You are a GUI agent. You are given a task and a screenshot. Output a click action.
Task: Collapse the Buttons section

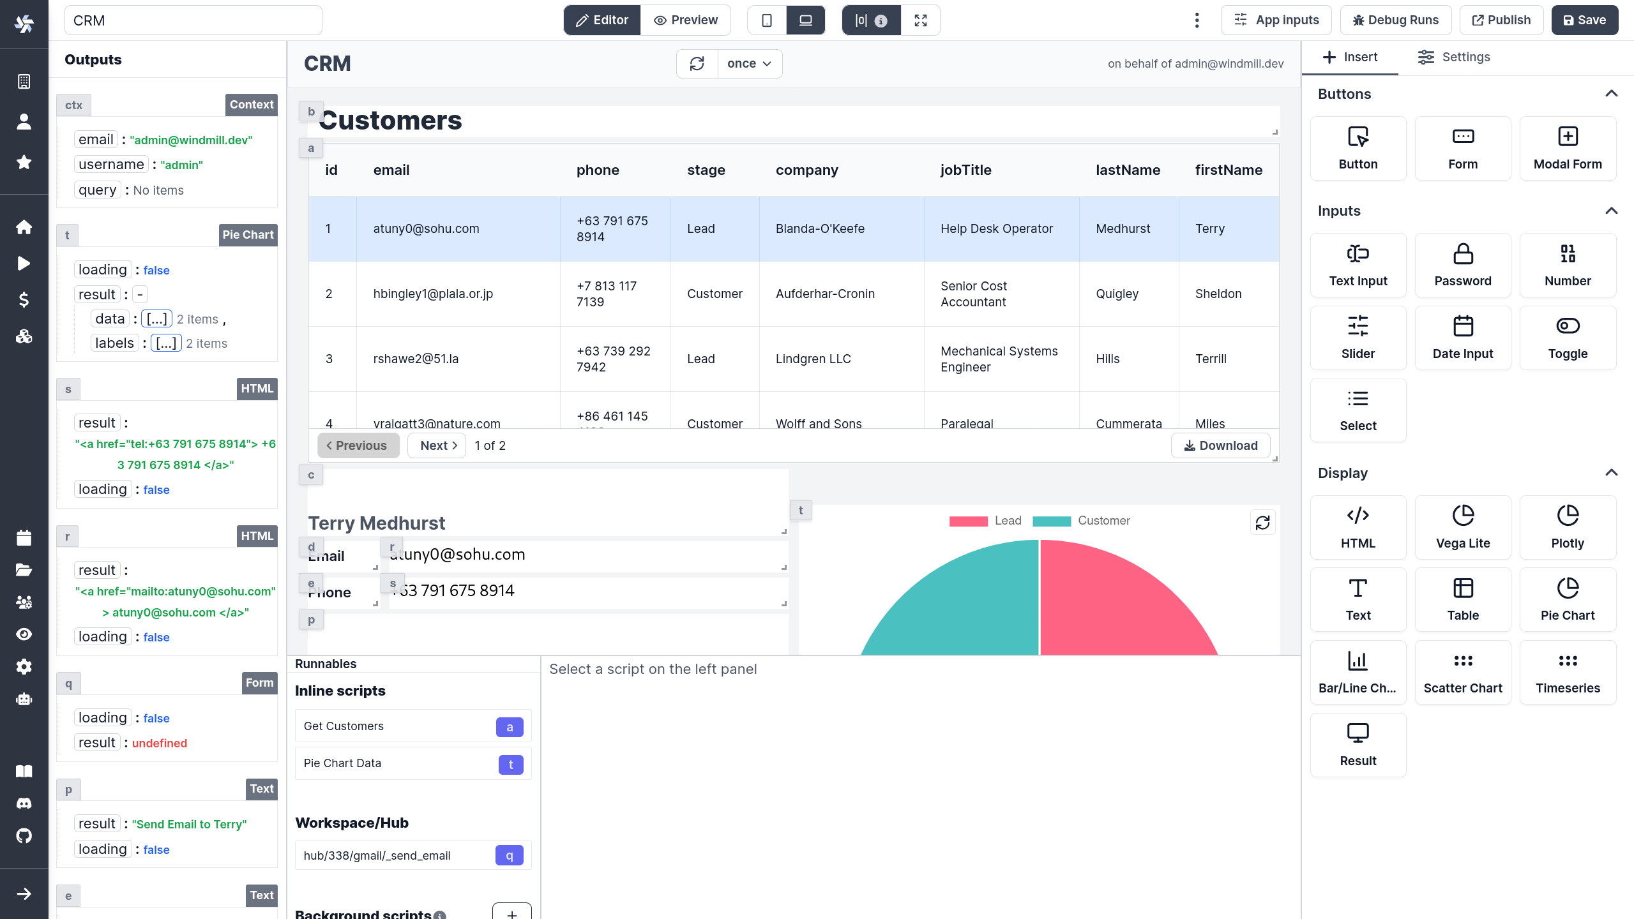[x=1610, y=94]
